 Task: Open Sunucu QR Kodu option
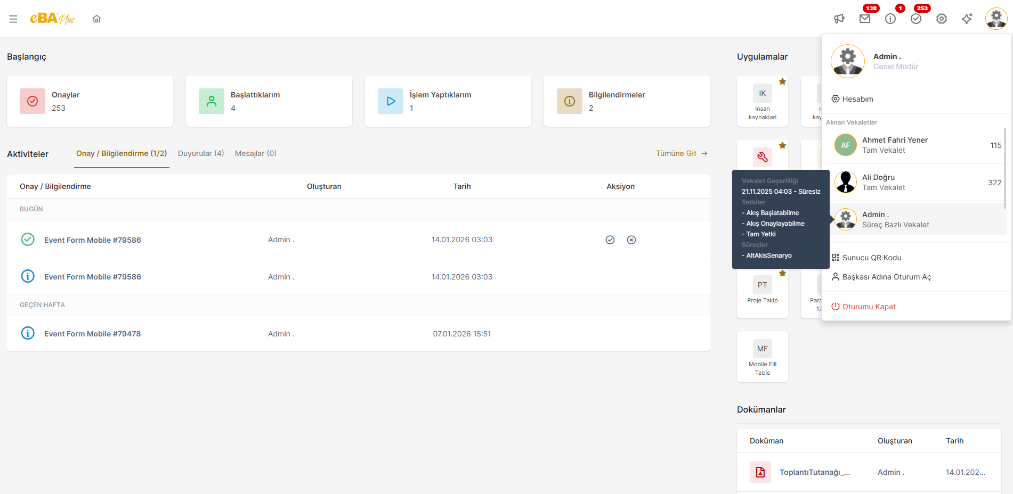click(x=871, y=258)
